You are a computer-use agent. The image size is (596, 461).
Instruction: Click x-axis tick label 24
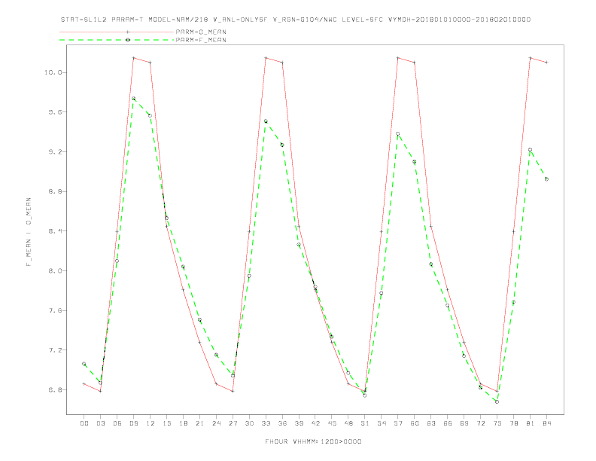[x=216, y=423]
